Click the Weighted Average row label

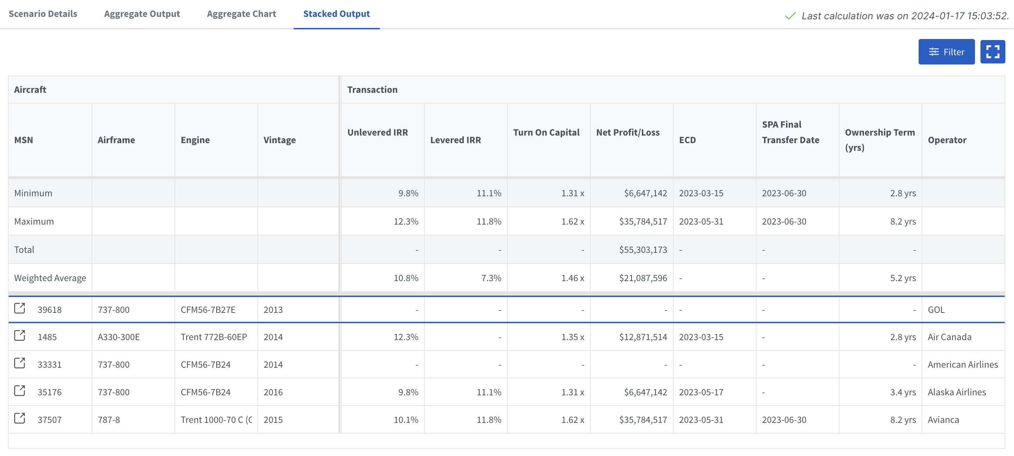50,278
